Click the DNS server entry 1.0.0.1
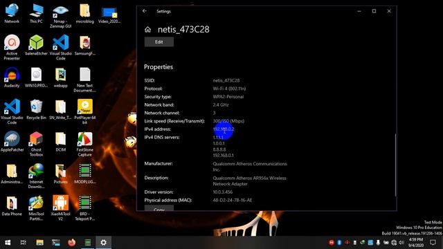Viewport: 443px width, 249px height. [x=219, y=143]
